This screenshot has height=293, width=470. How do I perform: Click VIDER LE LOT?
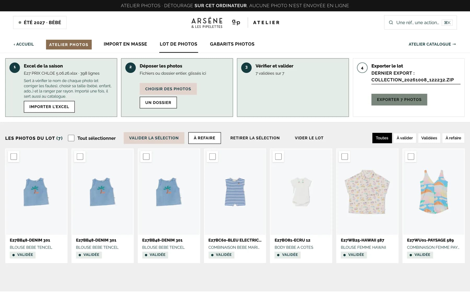tap(309, 138)
